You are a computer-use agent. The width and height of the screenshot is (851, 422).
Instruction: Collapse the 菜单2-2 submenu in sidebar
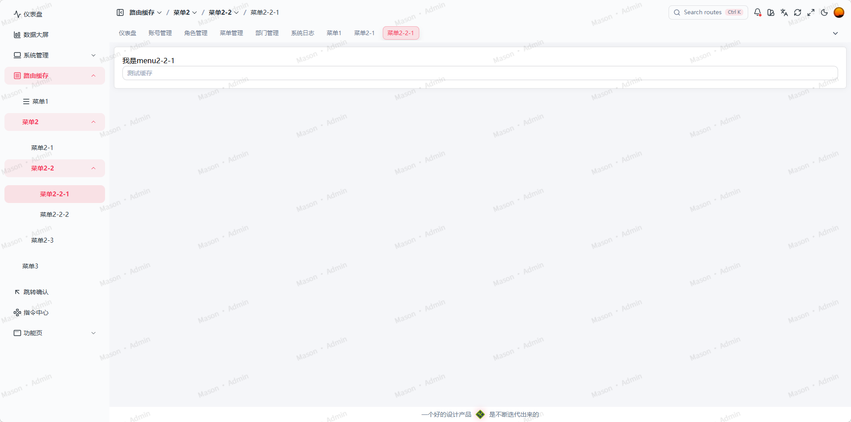tap(93, 168)
